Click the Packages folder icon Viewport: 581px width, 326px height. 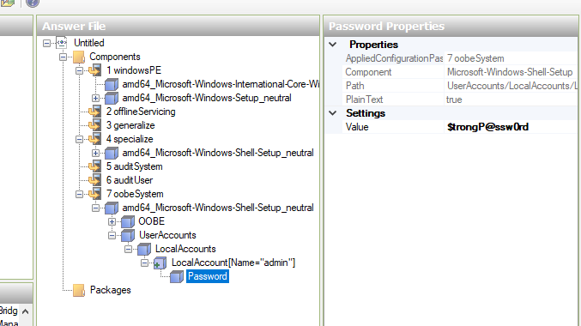point(79,291)
